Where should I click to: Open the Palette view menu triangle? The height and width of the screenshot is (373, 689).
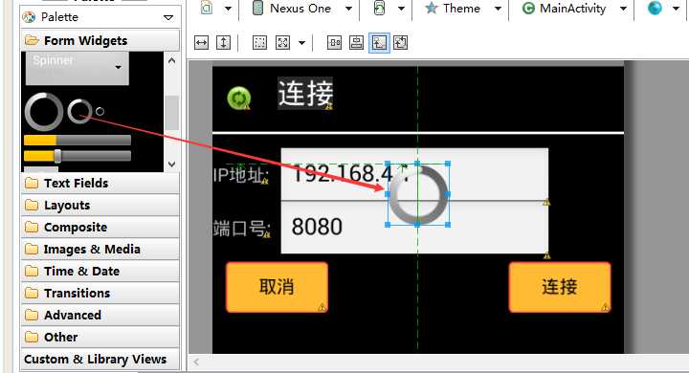click(168, 17)
